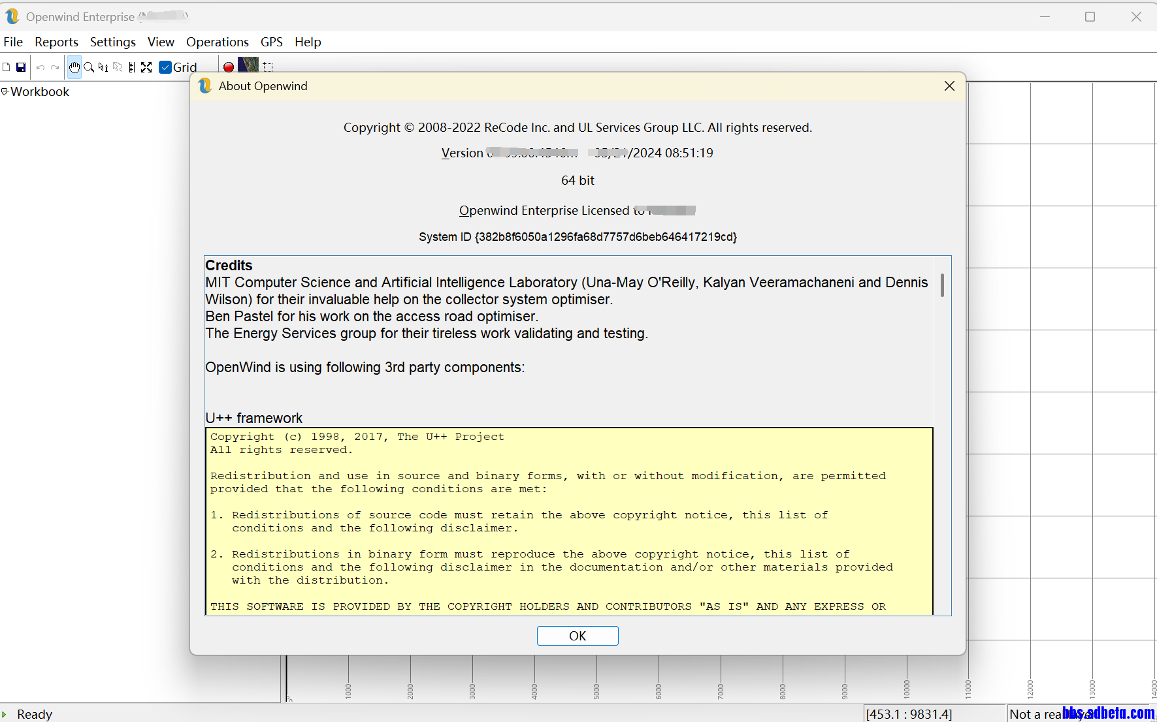Click the zoom-to-extents arrows icon
Image resolution: width=1157 pixels, height=722 pixels.
click(x=146, y=67)
